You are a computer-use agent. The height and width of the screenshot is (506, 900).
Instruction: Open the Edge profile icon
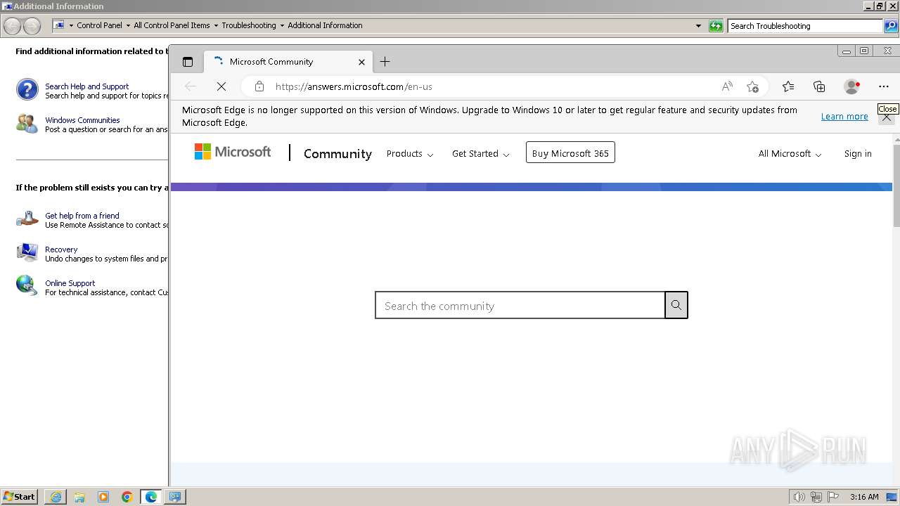pos(851,86)
